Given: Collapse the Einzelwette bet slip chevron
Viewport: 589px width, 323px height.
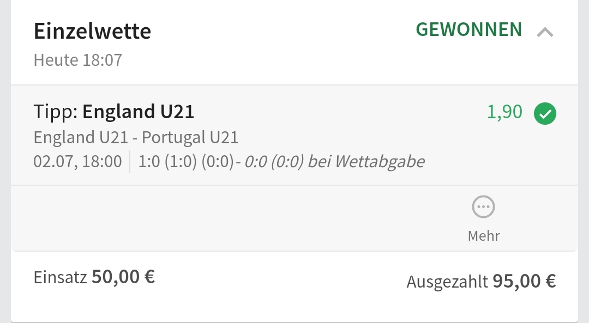Looking at the screenshot, I should [545, 33].
